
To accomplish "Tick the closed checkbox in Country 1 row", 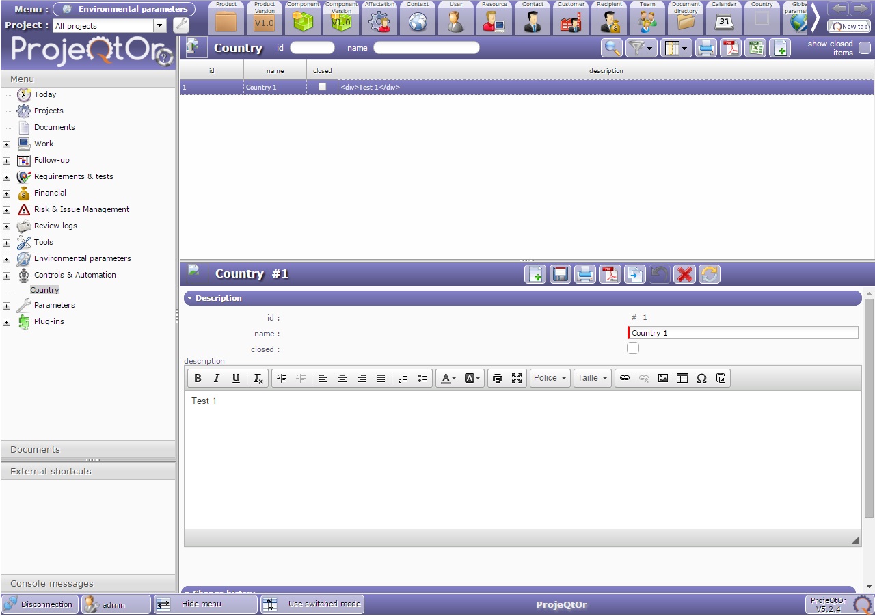I will (323, 87).
